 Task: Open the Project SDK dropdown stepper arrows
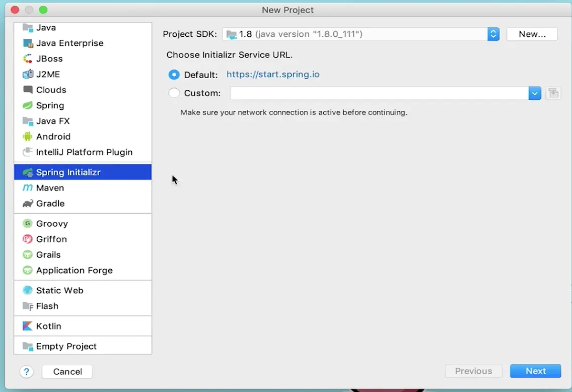pyautogui.click(x=493, y=34)
